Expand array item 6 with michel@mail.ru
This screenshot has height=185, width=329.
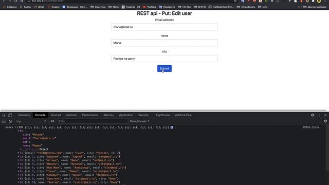[x=19, y=171]
